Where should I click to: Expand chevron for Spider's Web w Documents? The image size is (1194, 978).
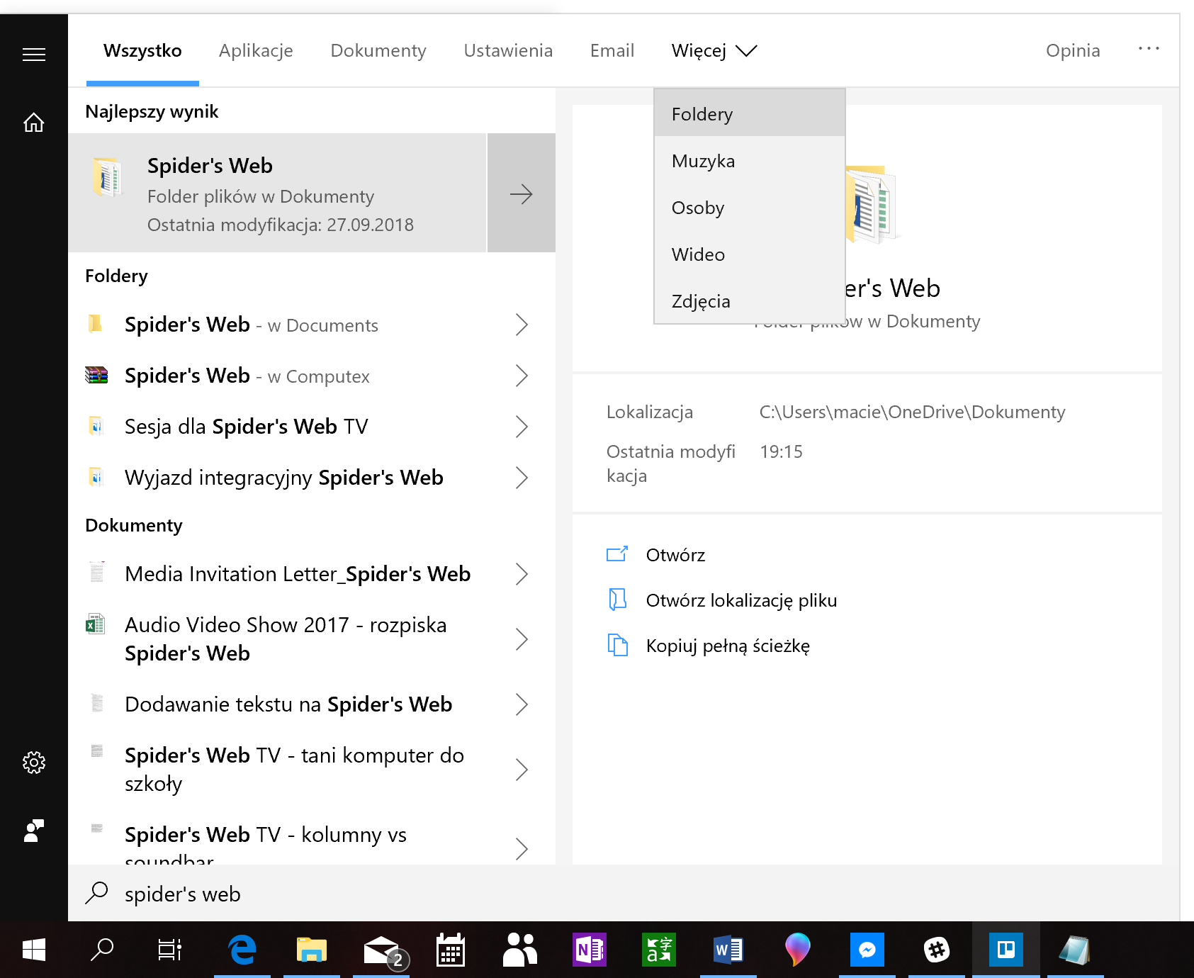pos(522,325)
